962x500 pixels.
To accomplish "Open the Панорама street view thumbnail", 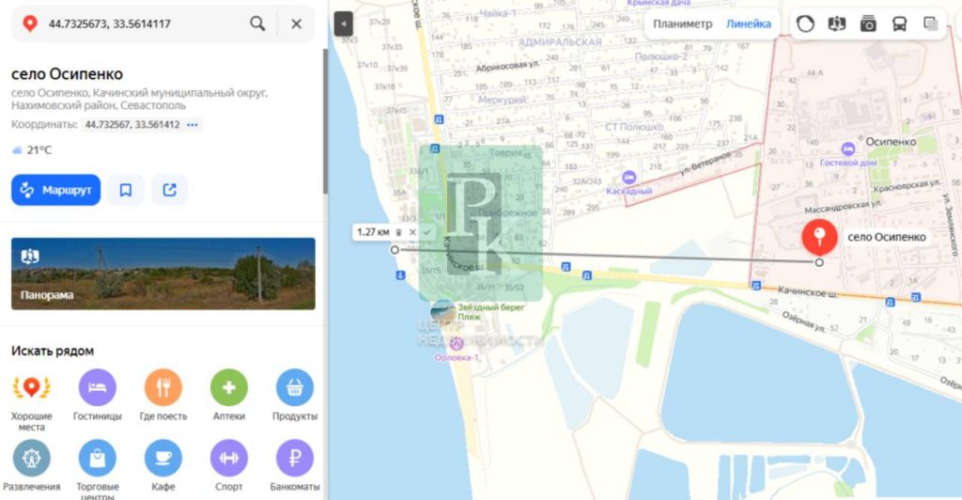I will point(163,273).
